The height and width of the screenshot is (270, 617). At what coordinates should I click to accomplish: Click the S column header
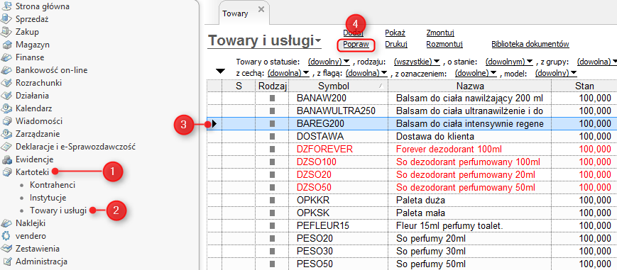(x=239, y=86)
